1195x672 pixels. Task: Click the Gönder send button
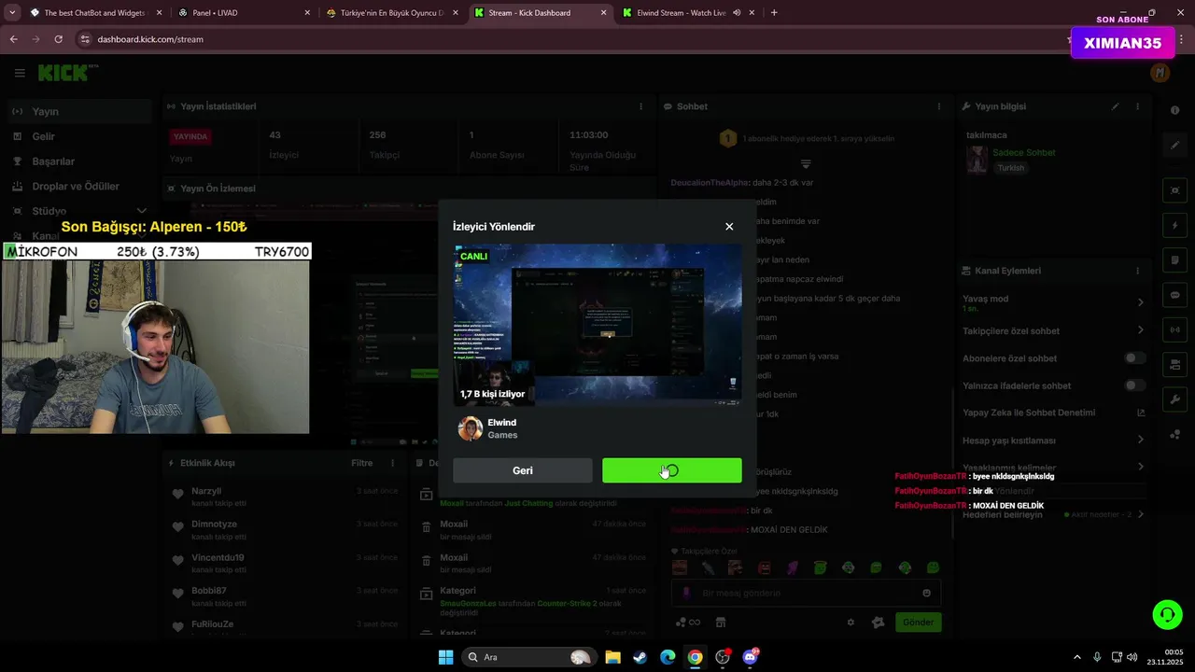(x=918, y=622)
